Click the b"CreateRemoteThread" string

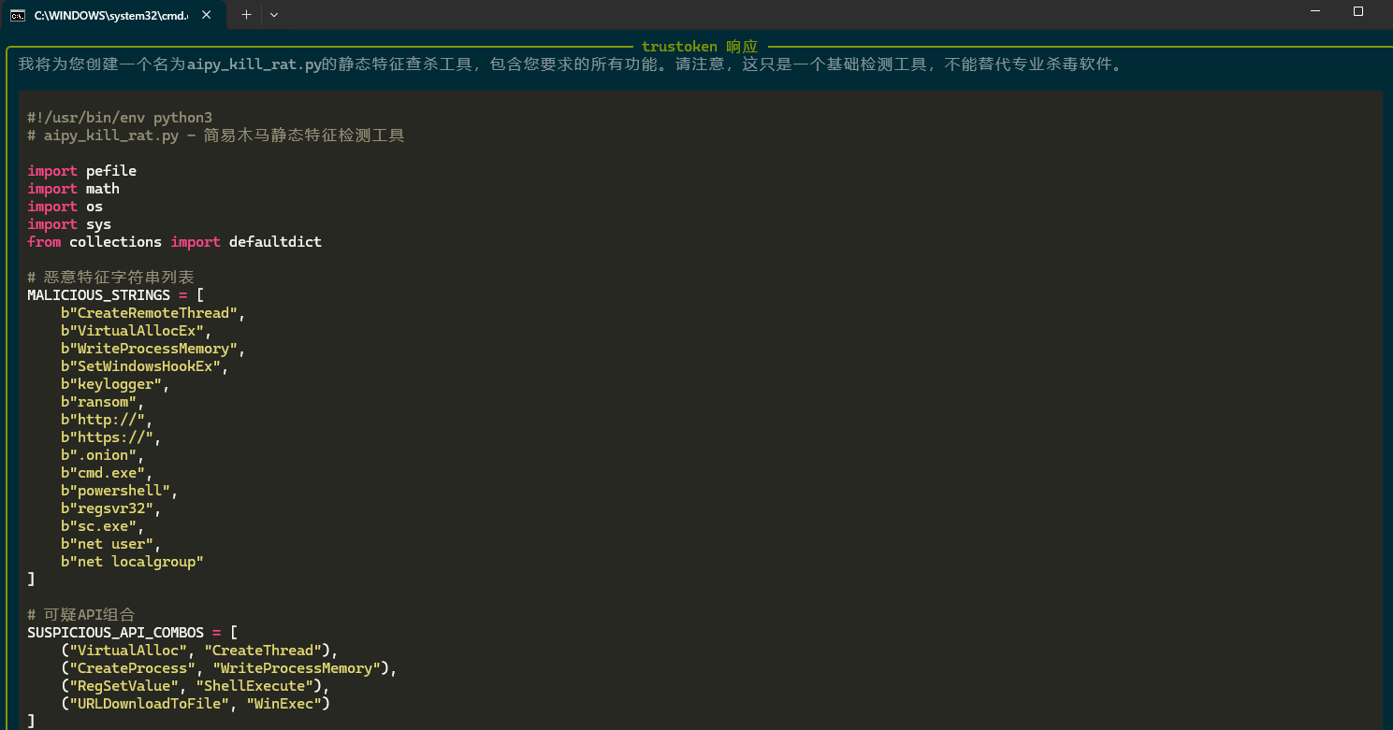(149, 313)
